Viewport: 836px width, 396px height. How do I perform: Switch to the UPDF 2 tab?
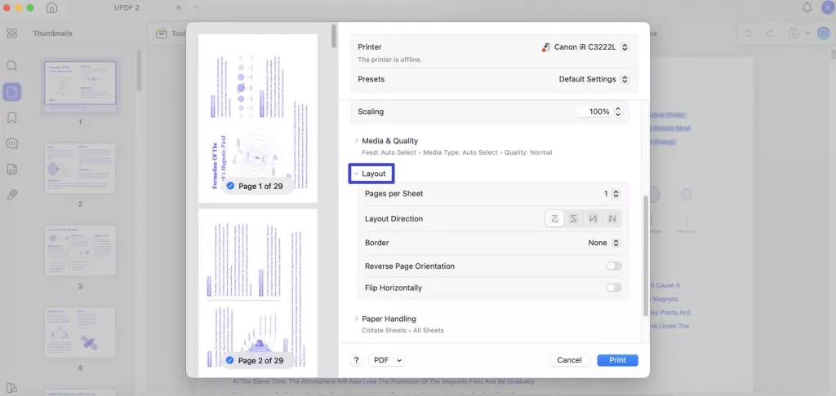(127, 8)
